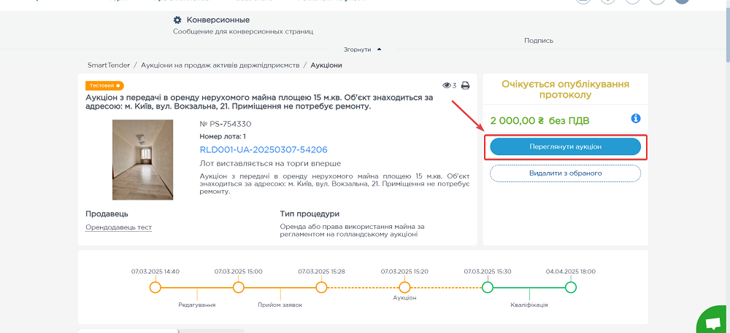Click the print icon in auction card
This screenshot has height=333, width=730.
465,86
